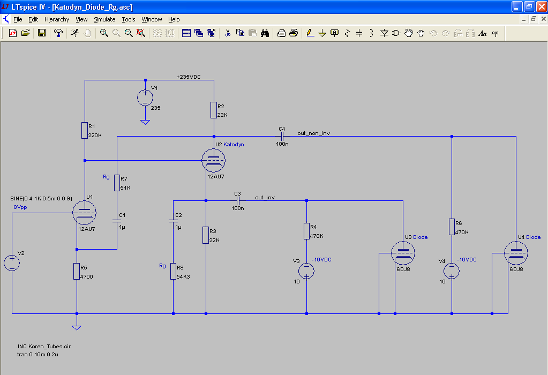The width and height of the screenshot is (548, 375).
Task: Select the Zoom Out magnifier
Action: tap(129, 33)
